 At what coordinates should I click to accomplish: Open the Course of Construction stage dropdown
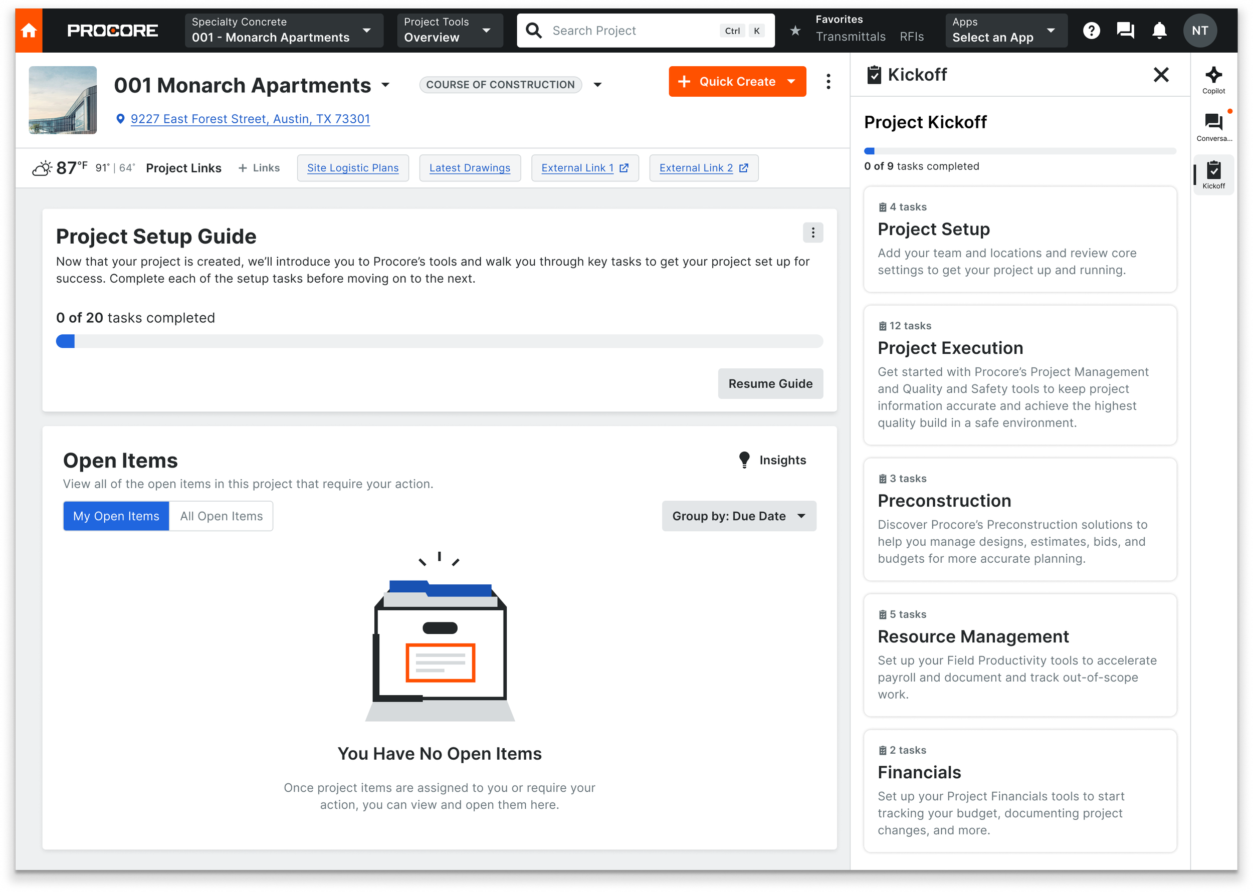(597, 85)
